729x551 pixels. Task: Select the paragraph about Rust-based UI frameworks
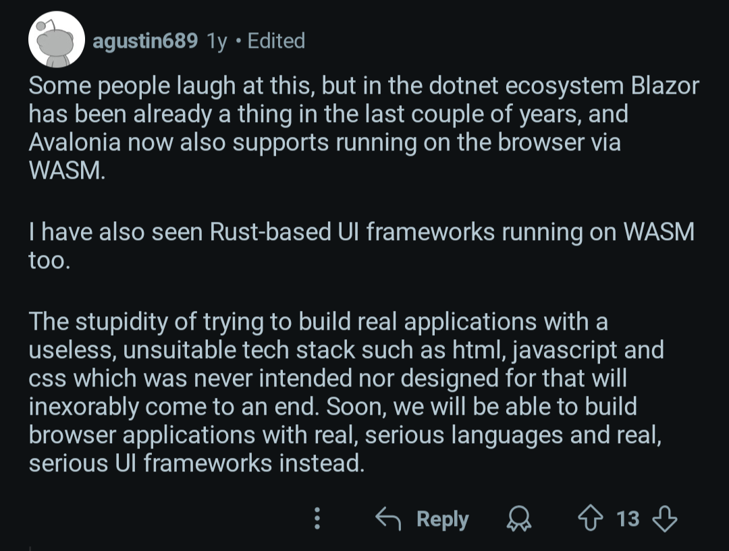[362, 245]
